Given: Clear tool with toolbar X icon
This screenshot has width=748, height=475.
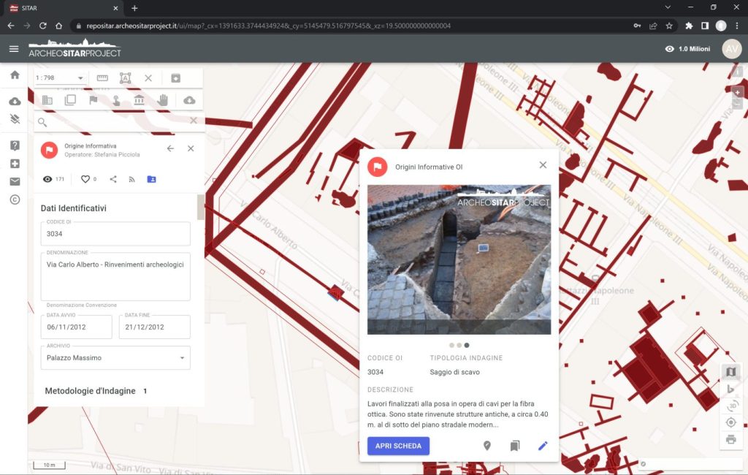Looking at the screenshot, I should coord(148,77).
